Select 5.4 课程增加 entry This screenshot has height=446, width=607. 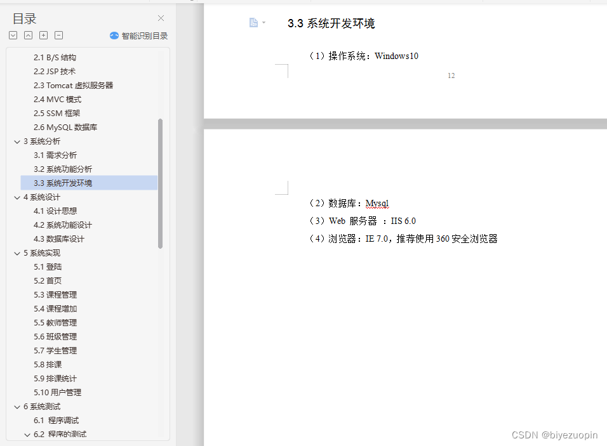(x=55, y=309)
